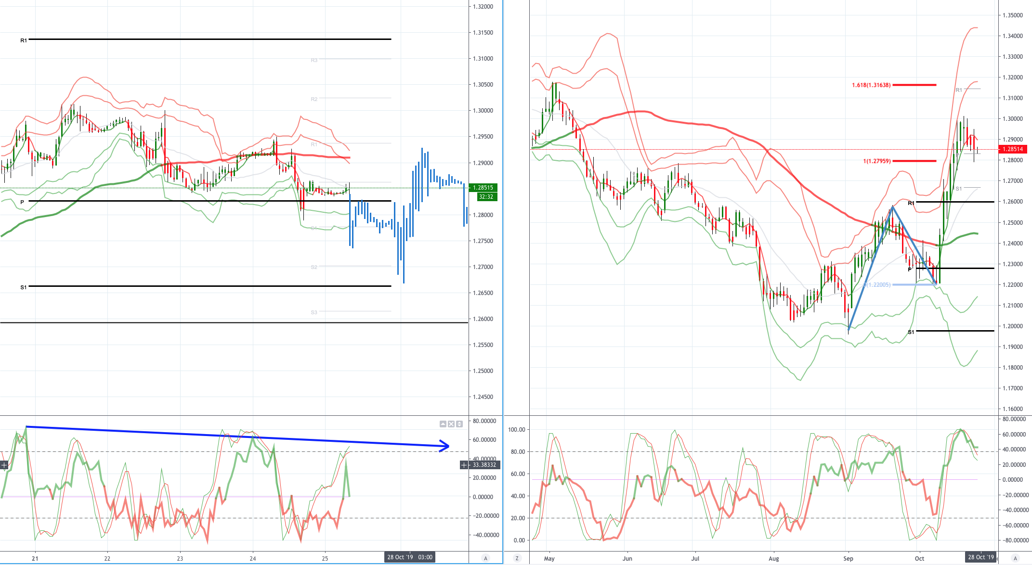Select the 1.618(1.31638) Fibonacci label
The image size is (1032, 565).
(871, 85)
